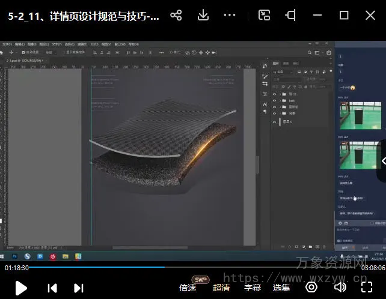Switch to mini picture-in-picture window mode
The image size is (386, 299).
[x=264, y=16]
